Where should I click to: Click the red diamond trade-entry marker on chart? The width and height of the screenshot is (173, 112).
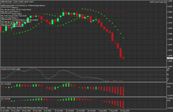(x=85, y=17)
